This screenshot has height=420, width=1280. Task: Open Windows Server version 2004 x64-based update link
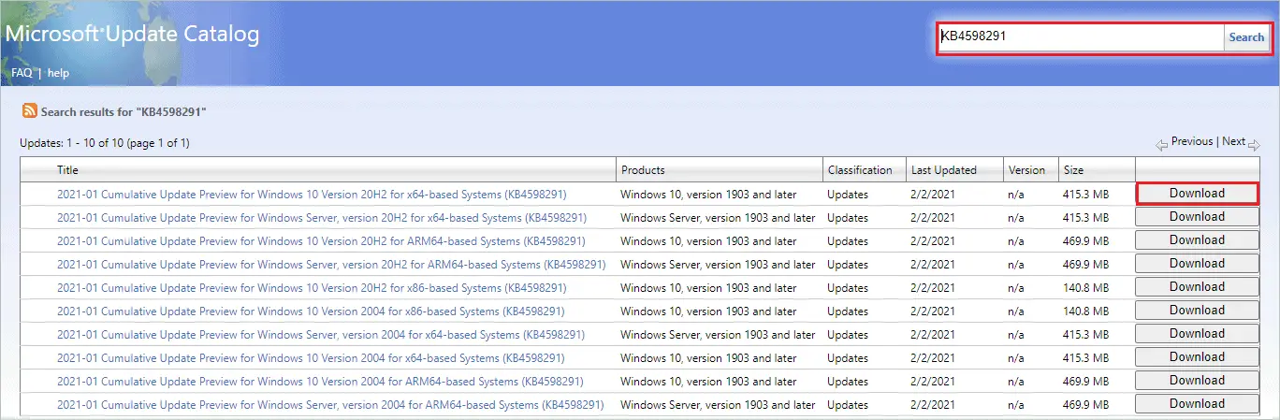(321, 334)
